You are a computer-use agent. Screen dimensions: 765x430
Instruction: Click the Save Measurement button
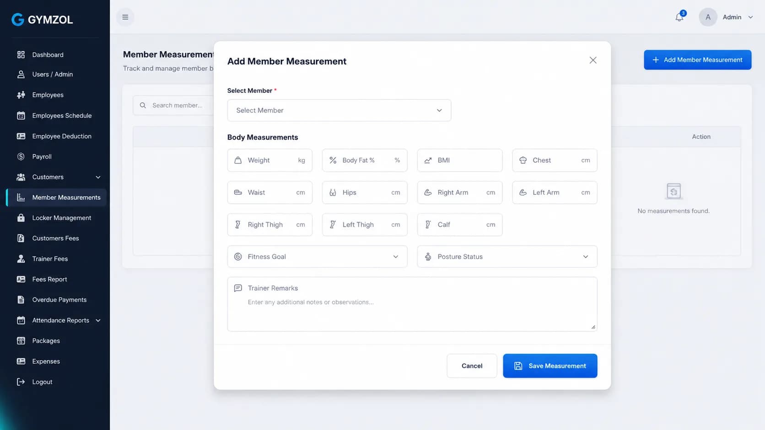coord(550,366)
